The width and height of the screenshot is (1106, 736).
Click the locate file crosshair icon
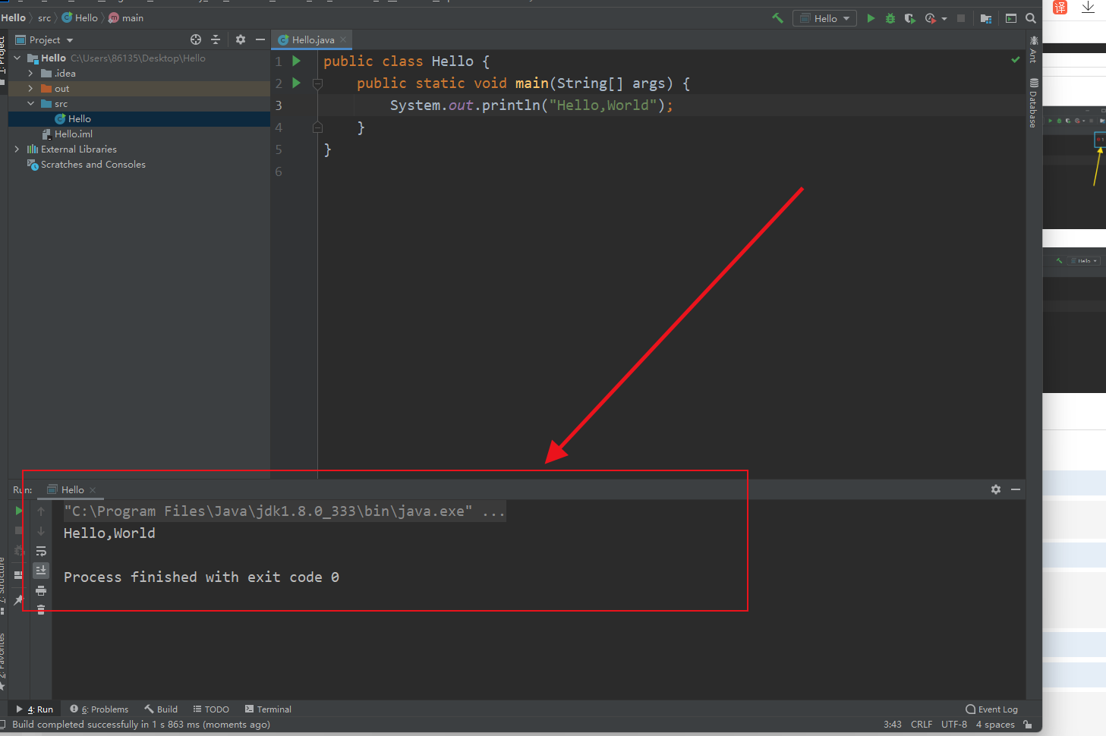[196, 39]
